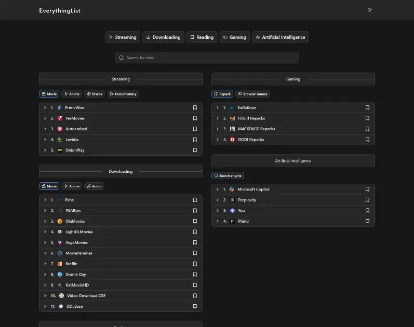Click the KatMovieHD favicon
The width and height of the screenshot is (414, 327).
pos(60,285)
